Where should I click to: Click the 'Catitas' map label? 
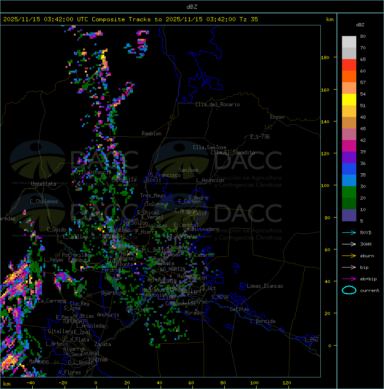click(240, 309)
